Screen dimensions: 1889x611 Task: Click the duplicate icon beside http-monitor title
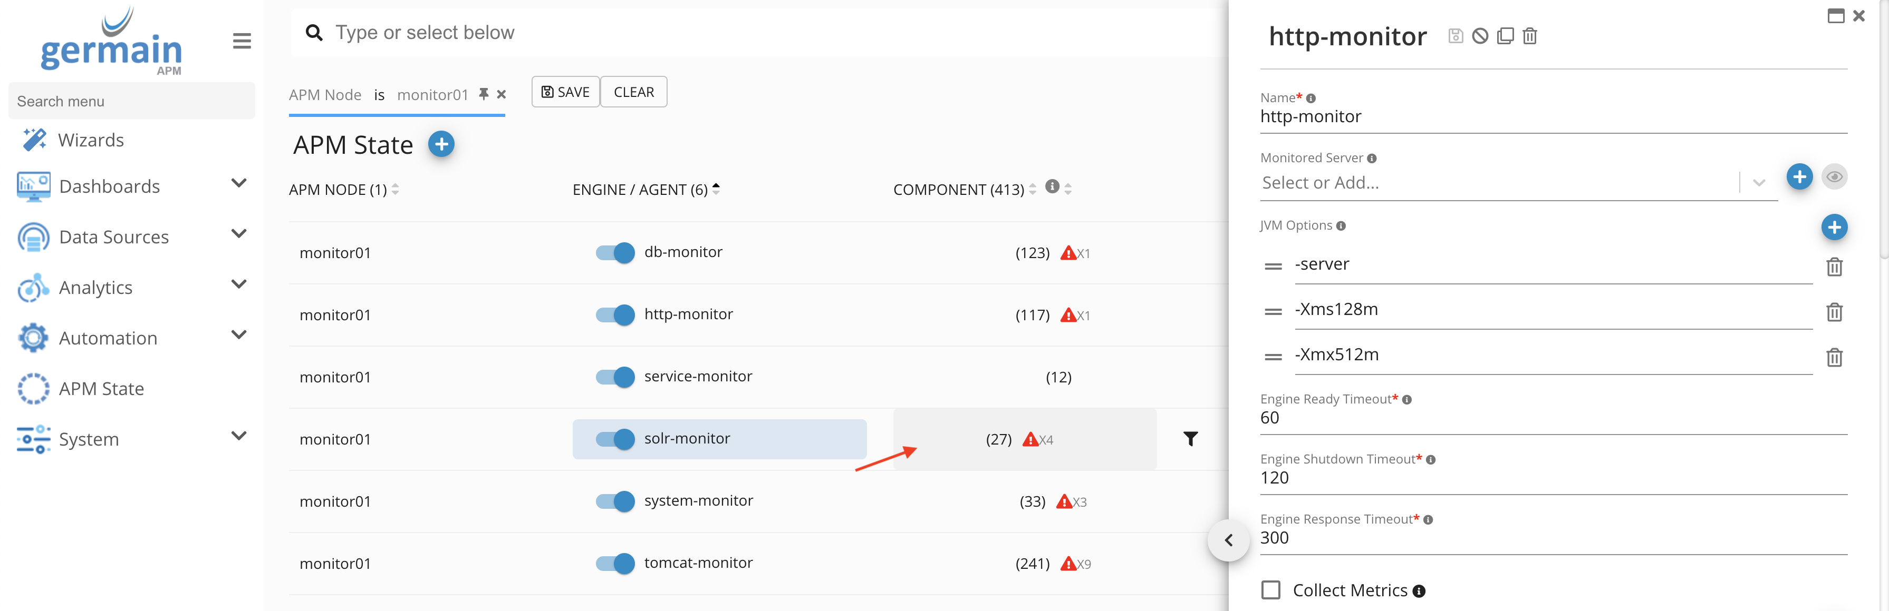(x=1505, y=36)
